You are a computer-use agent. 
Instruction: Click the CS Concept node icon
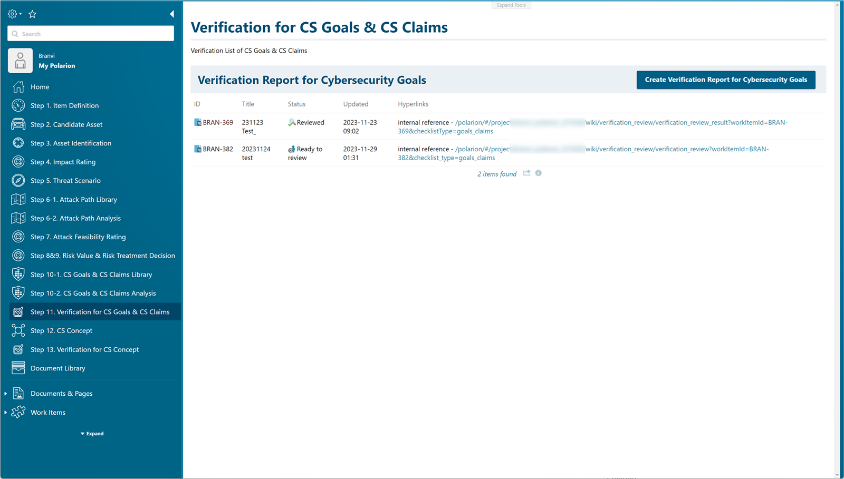pos(18,330)
